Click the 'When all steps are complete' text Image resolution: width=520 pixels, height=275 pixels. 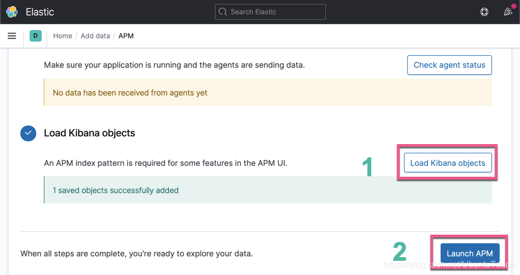[x=137, y=253]
